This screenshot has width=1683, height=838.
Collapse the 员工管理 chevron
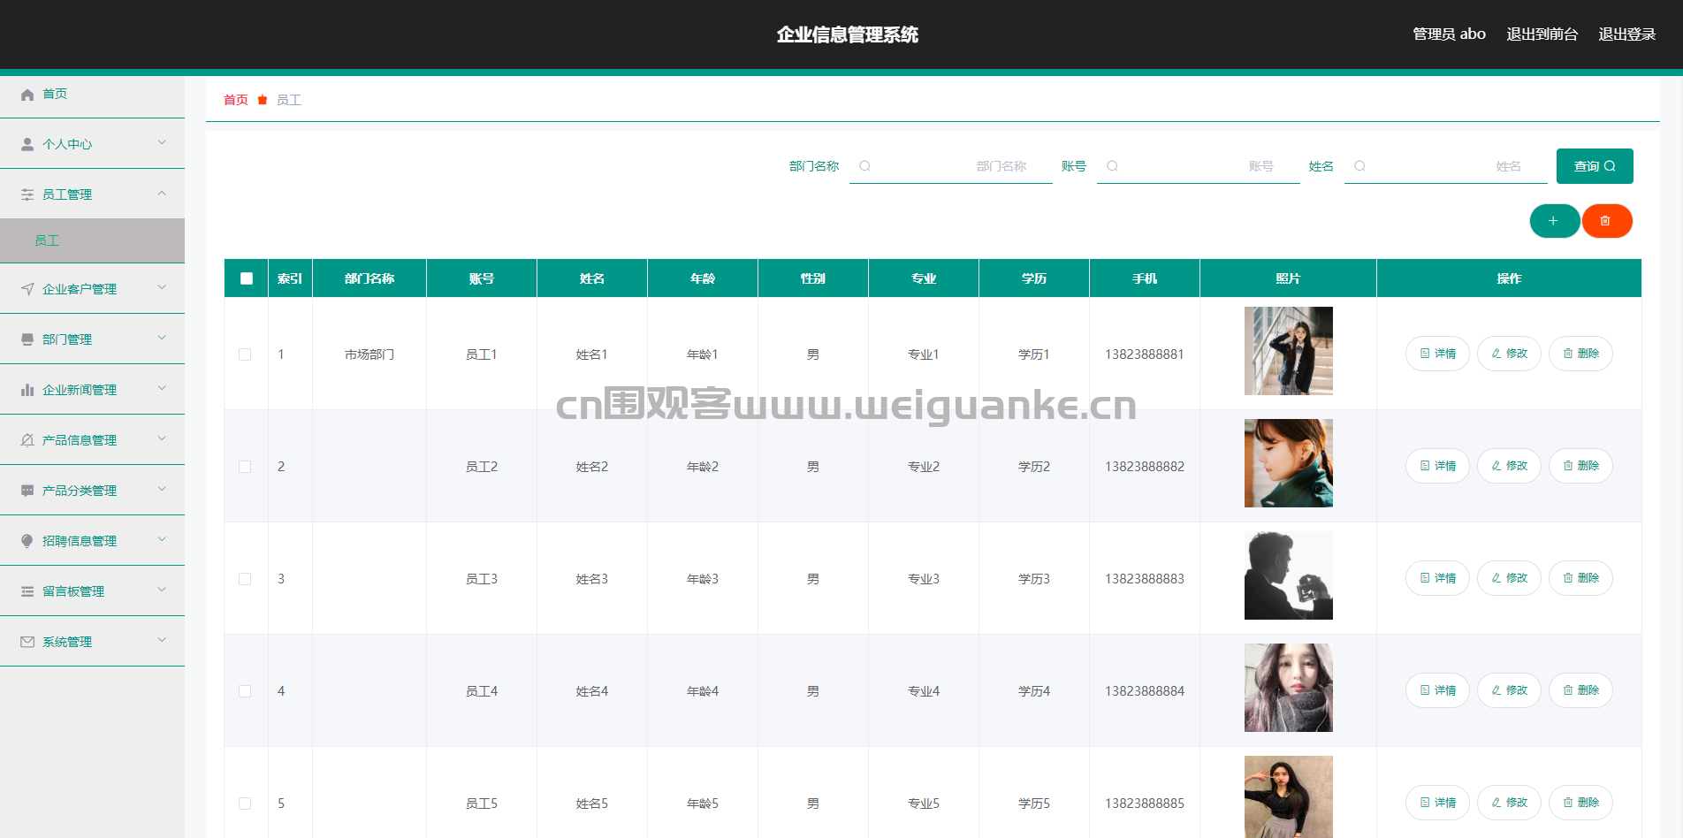pyautogui.click(x=162, y=193)
